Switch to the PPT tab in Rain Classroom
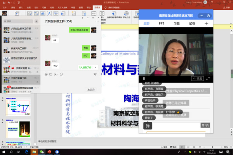The width and height of the screenshot is (233, 155). pos(161,23)
